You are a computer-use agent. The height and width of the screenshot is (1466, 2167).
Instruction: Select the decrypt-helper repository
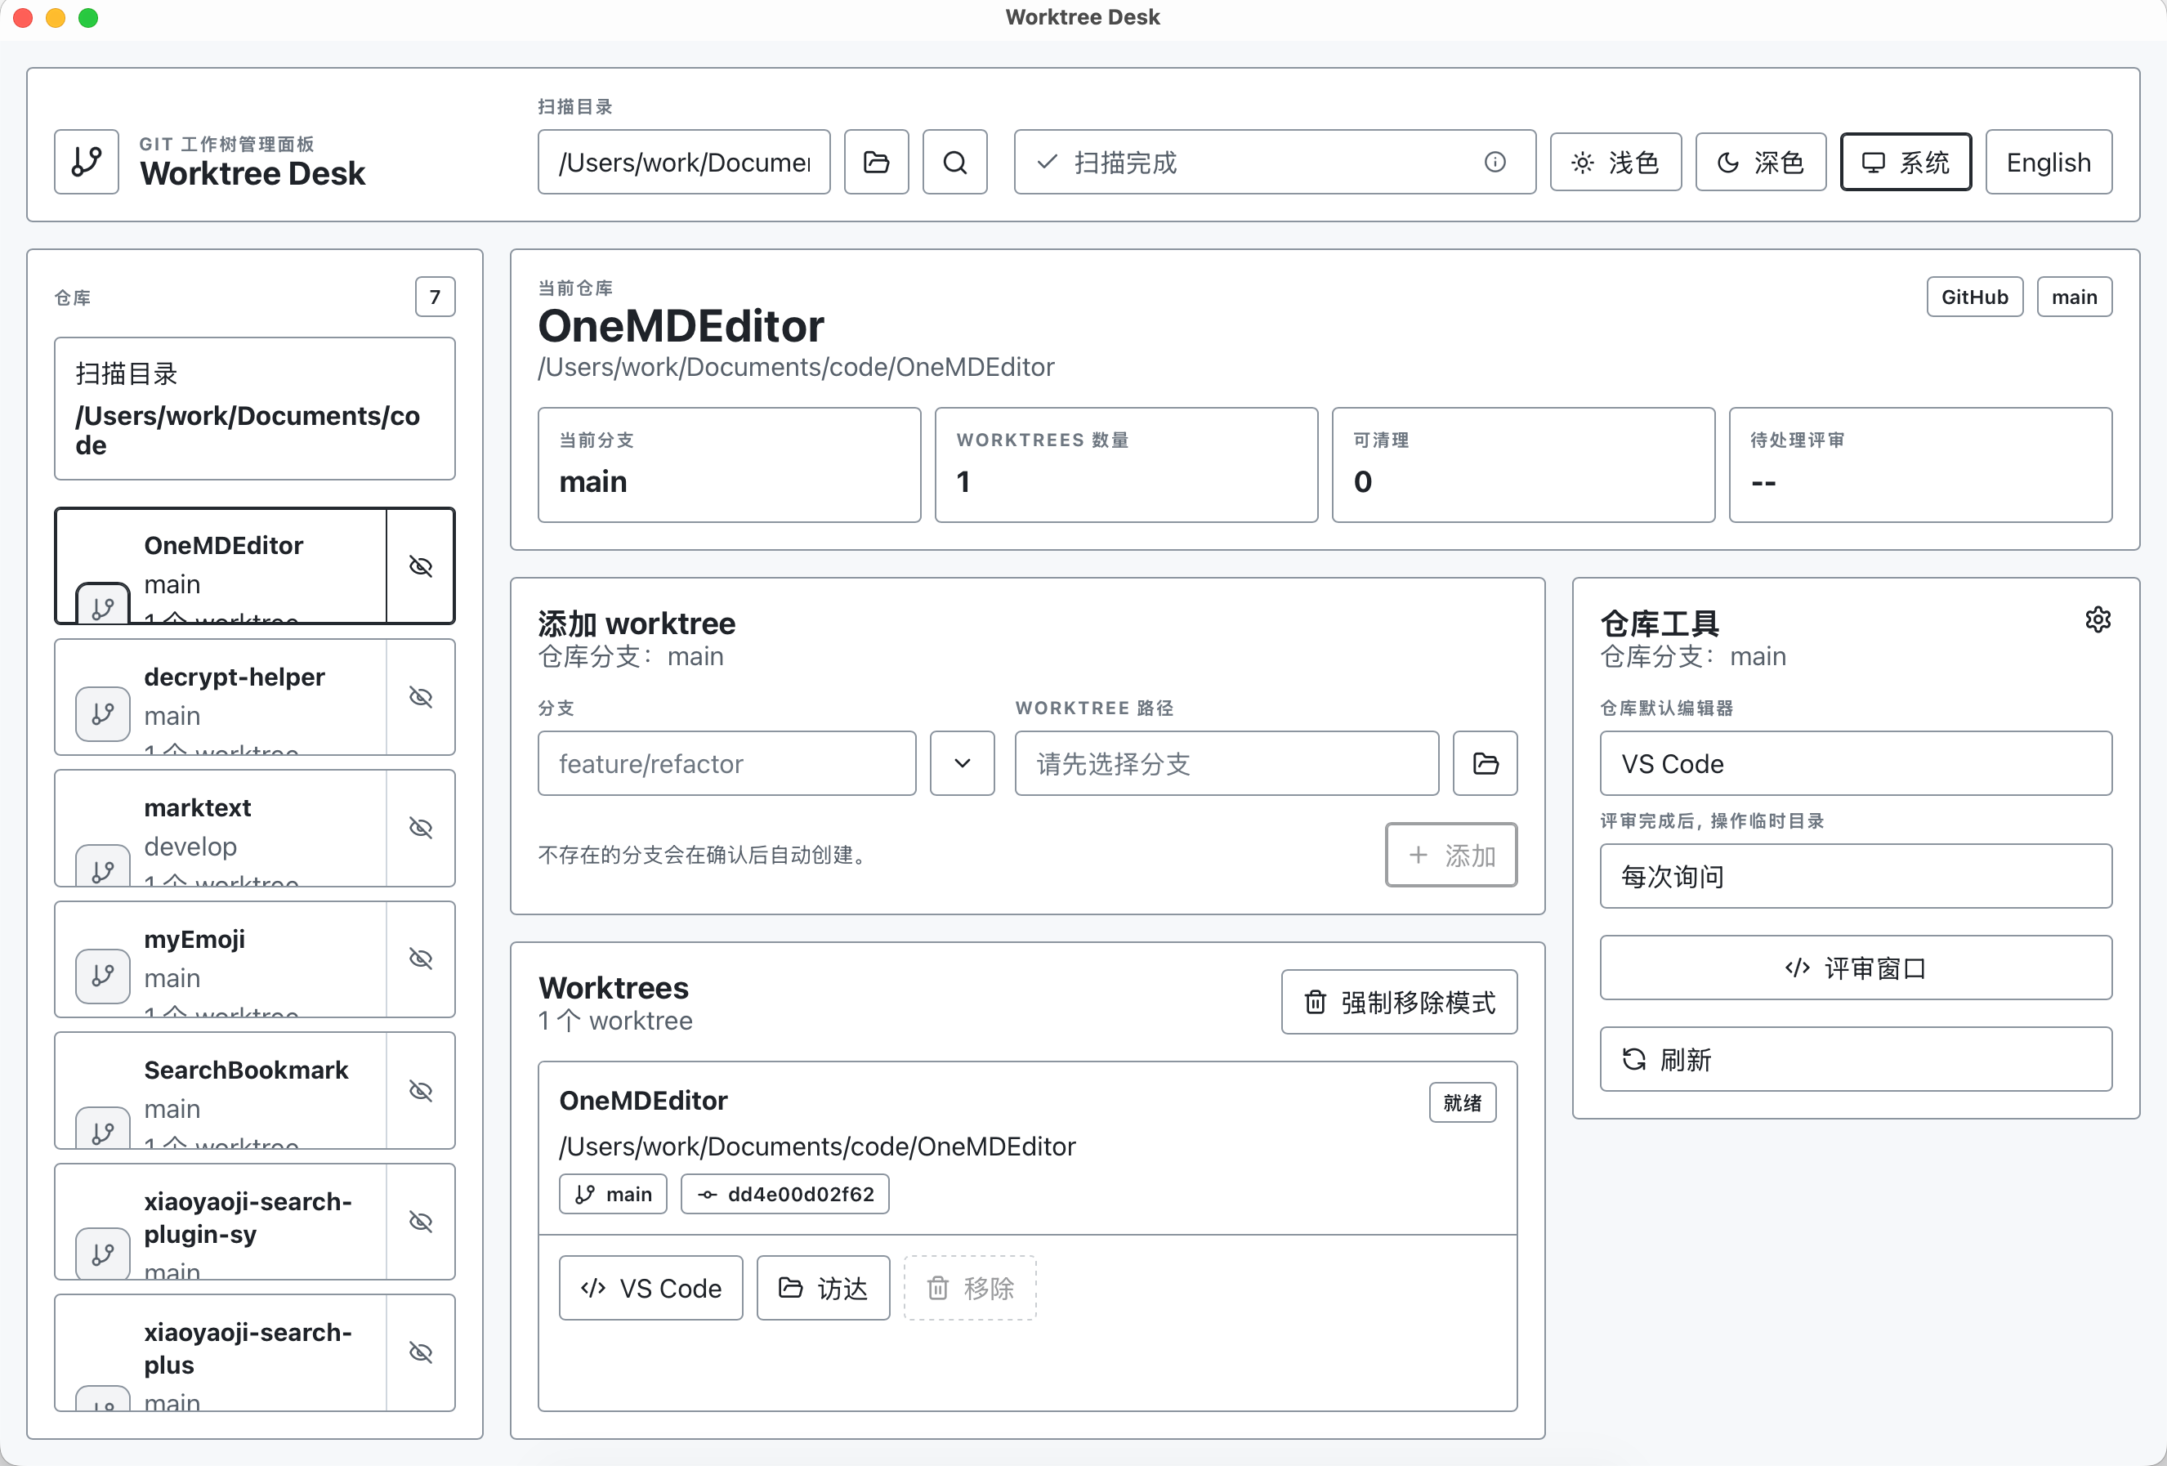click(x=221, y=696)
